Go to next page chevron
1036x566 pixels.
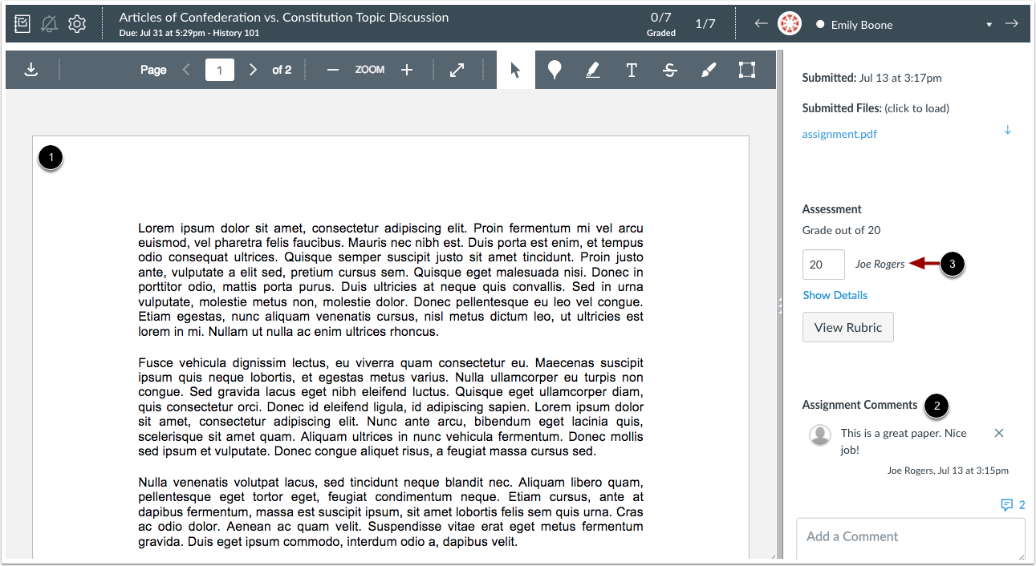tap(254, 70)
